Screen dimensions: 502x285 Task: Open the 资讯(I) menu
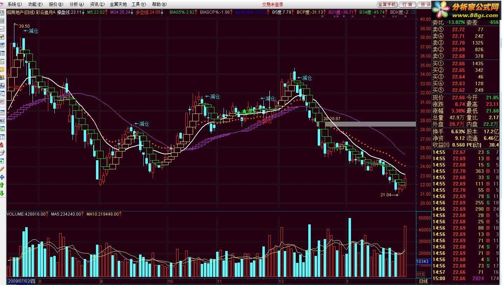97,4
